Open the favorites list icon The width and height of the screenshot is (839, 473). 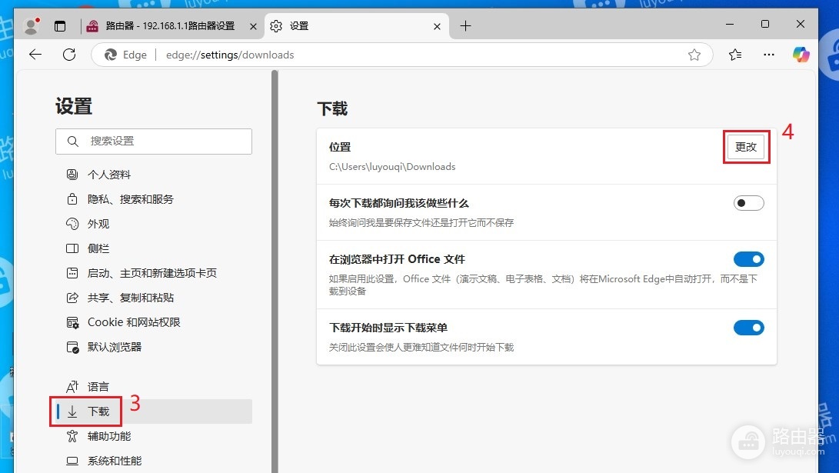(735, 55)
